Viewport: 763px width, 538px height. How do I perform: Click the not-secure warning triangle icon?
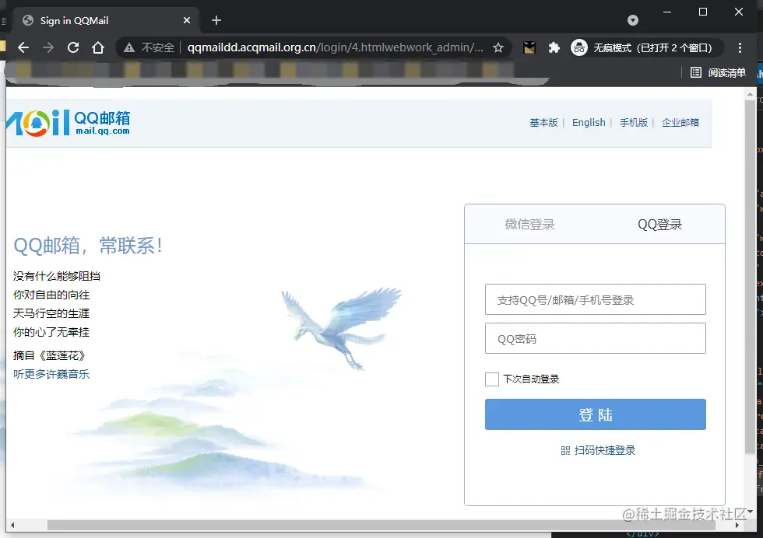pos(129,47)
